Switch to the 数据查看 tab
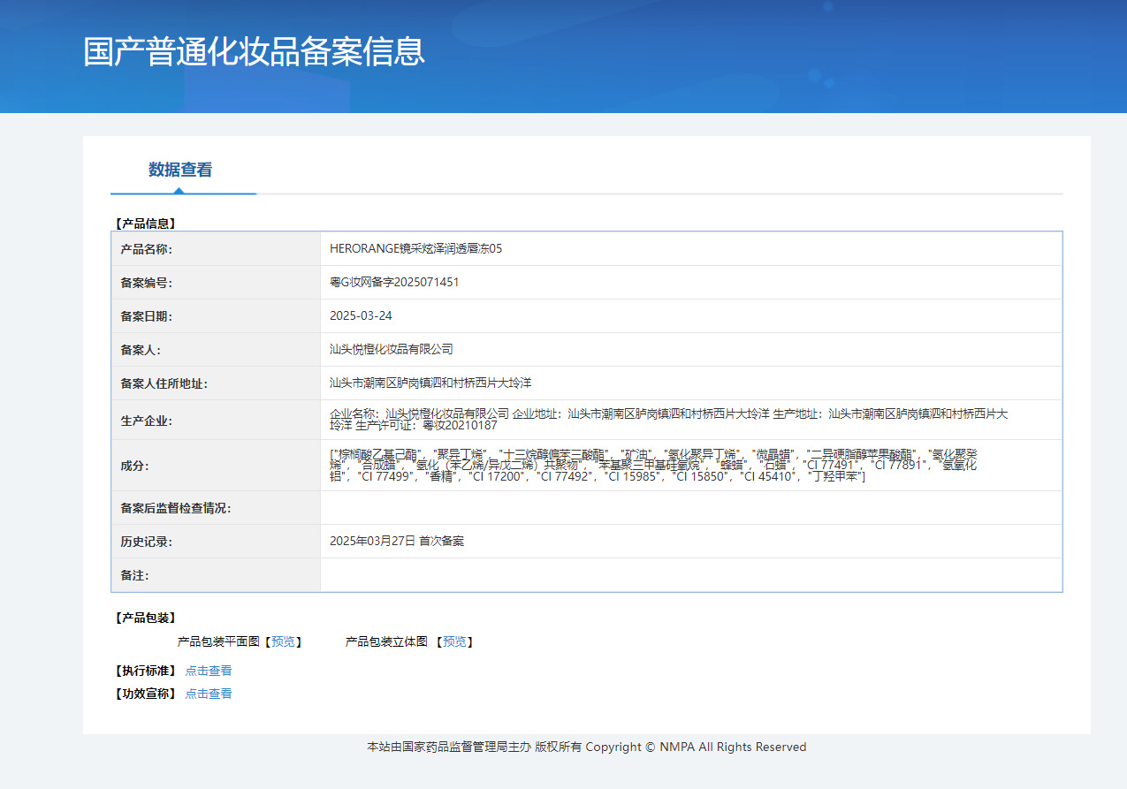This screenshot has width=1127, height=789. [x=180, y=170]
